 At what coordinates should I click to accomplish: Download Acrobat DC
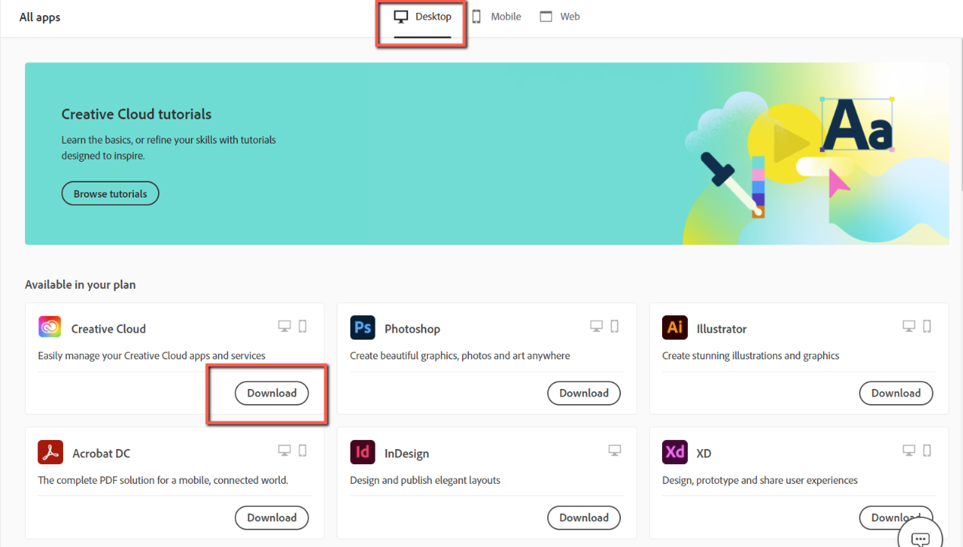[271, 517]
